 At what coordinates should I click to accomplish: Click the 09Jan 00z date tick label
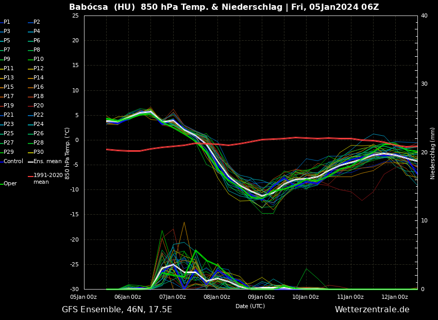[x=261, y=297]
